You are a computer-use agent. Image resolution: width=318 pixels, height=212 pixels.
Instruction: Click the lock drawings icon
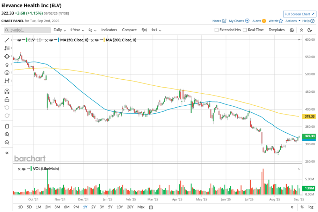[x=7, y=99]
